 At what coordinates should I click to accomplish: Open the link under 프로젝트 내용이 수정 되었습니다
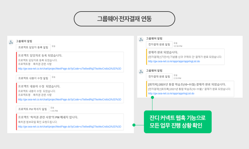coord(70,99)
